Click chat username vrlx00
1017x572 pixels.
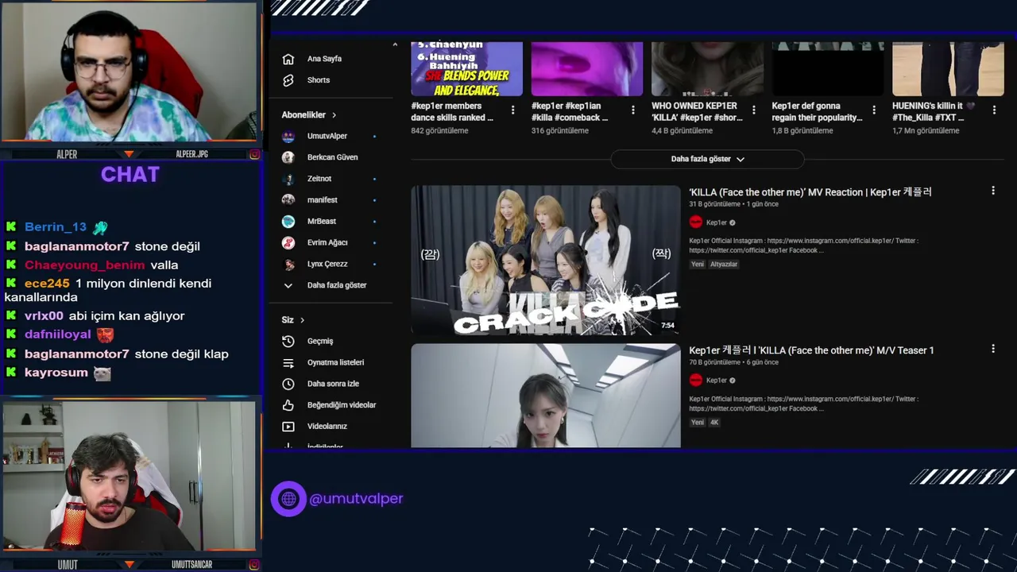coord(44,316)
